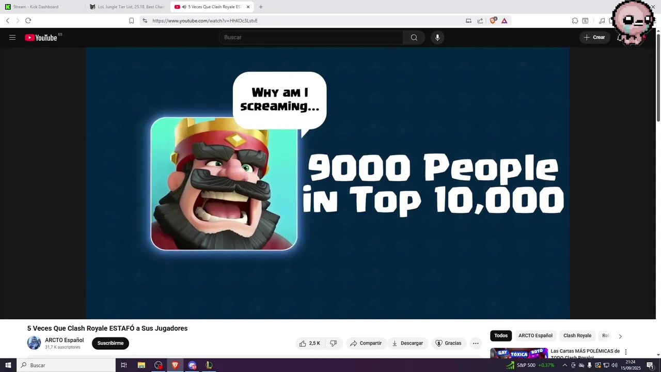Open the 21:24 clock and date

pyautogui.click(x=630, y=365)
